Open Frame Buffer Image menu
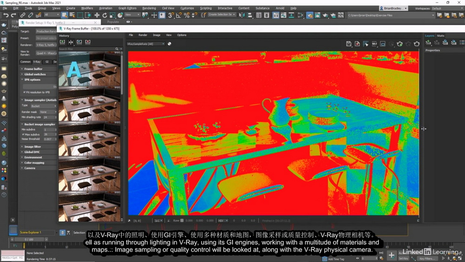Viewport: 465px width, 262px height. pyautogui.click(x=157, y=35)
